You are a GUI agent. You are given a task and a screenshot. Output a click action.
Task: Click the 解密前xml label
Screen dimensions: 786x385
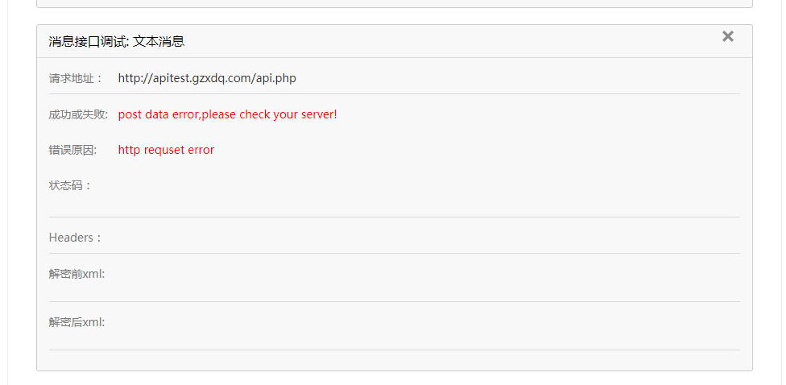(77, 274)
